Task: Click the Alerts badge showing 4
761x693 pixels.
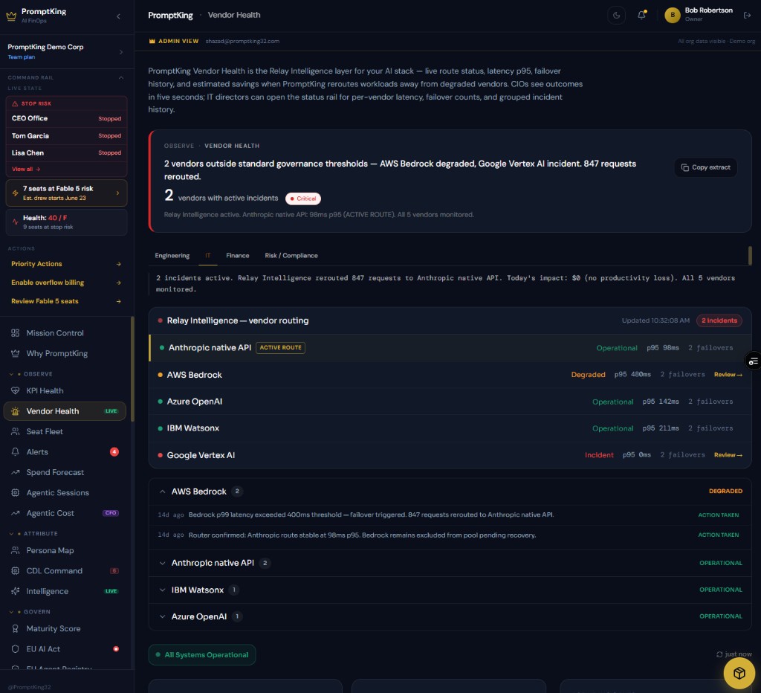Action: pyautogui.click(x=114, y=452)
